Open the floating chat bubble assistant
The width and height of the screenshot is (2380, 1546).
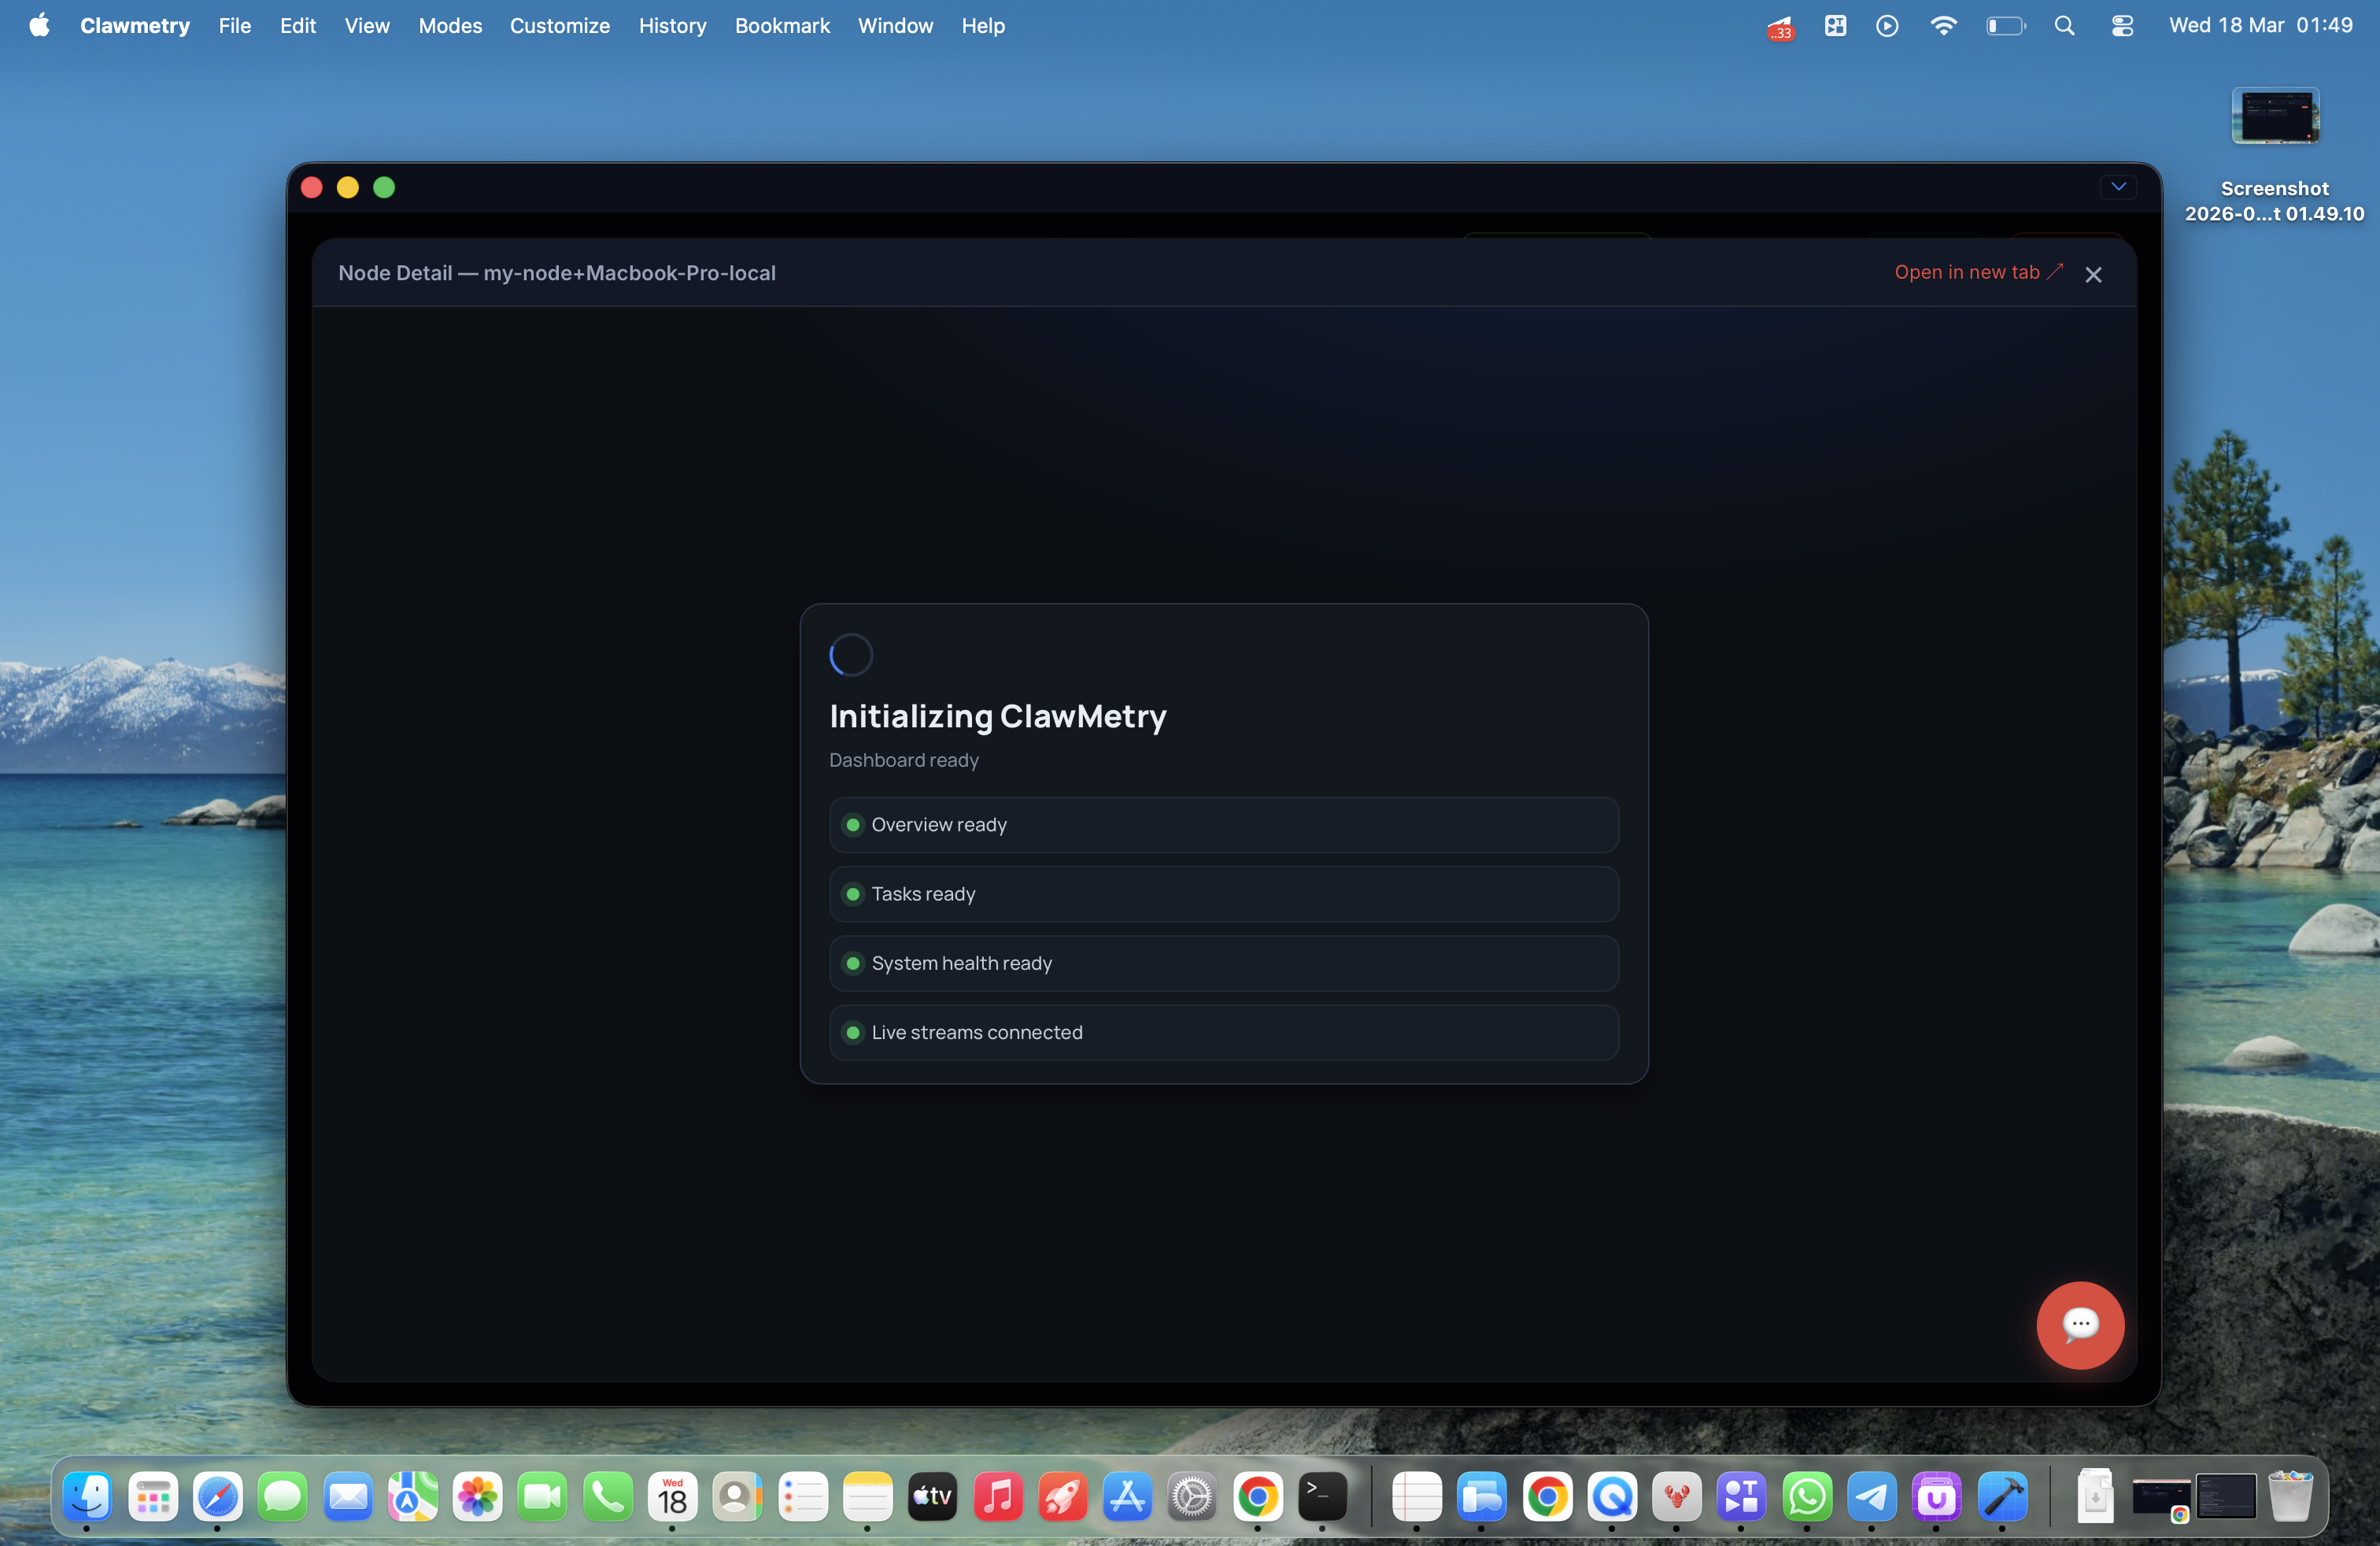[2079, 1326]
